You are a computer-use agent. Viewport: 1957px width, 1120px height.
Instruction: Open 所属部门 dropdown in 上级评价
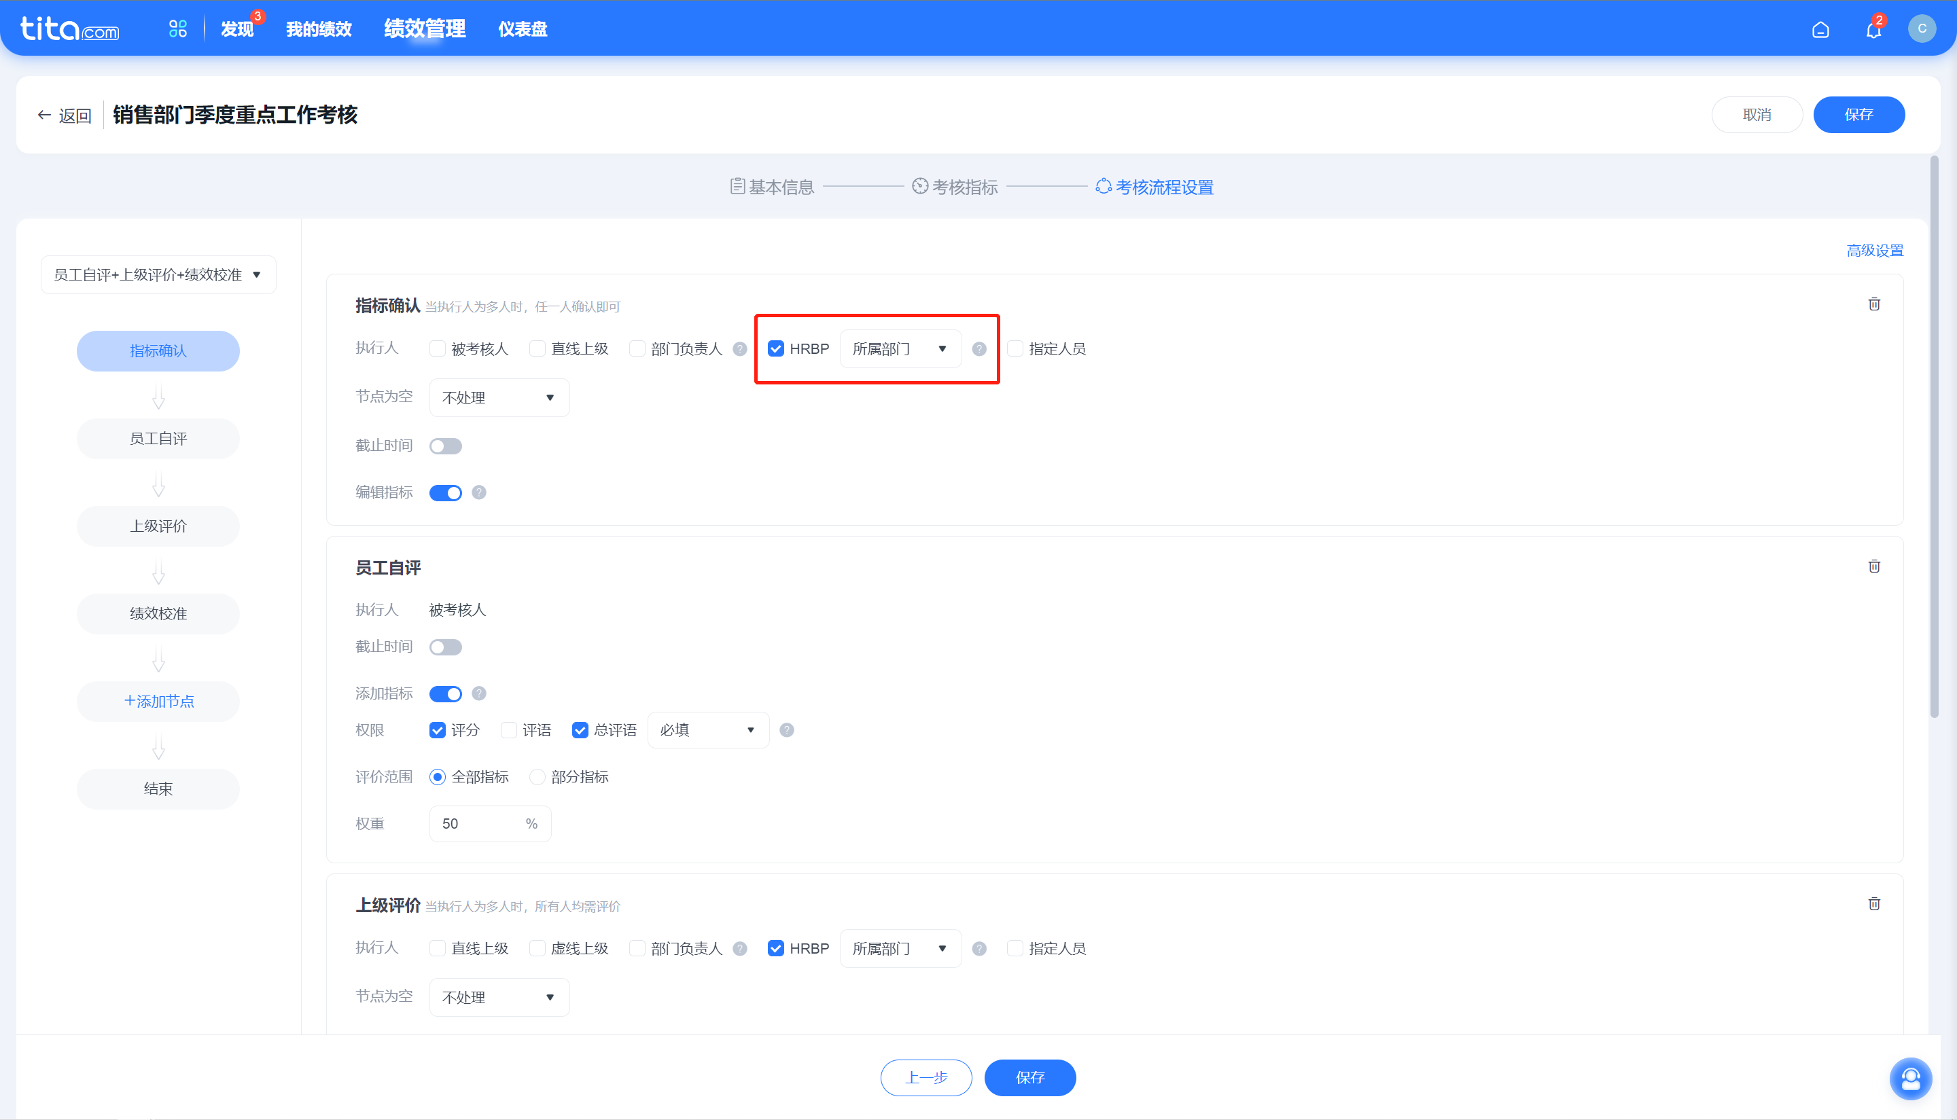900,948
